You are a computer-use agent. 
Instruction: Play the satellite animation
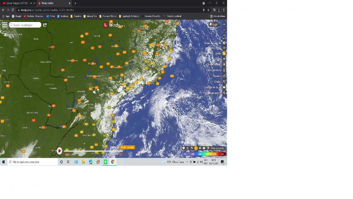coord(60,151)
